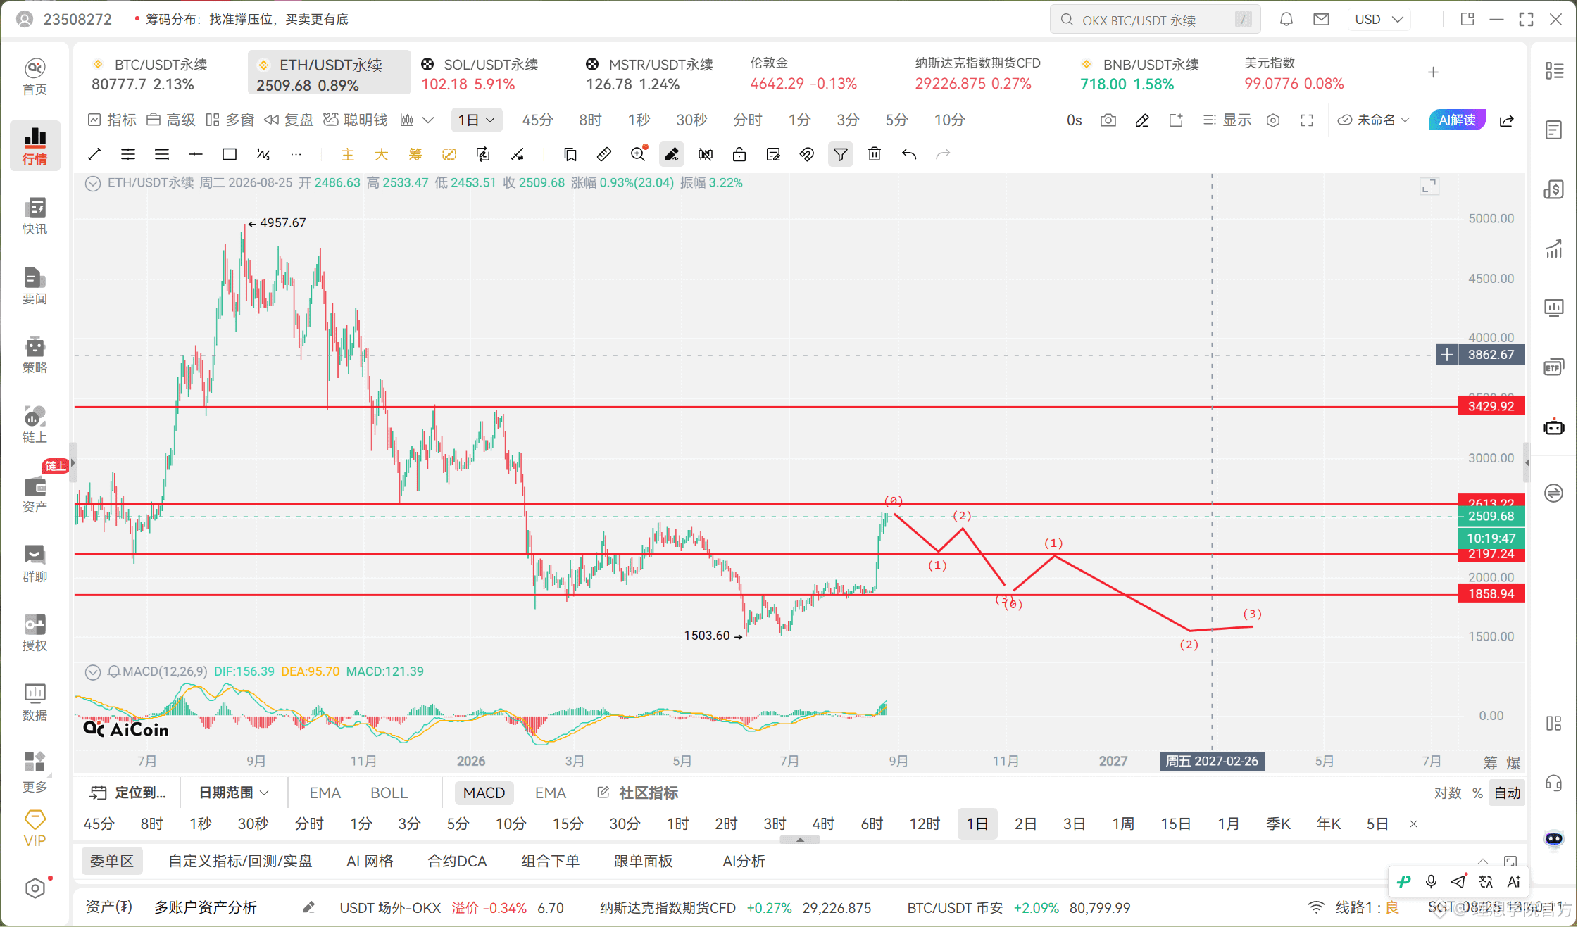The image size is (1578, 927).
Task: Click the 定位到... locate button
Action: point(127,793)
